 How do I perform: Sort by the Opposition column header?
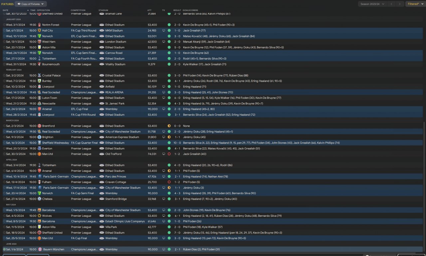44,10
